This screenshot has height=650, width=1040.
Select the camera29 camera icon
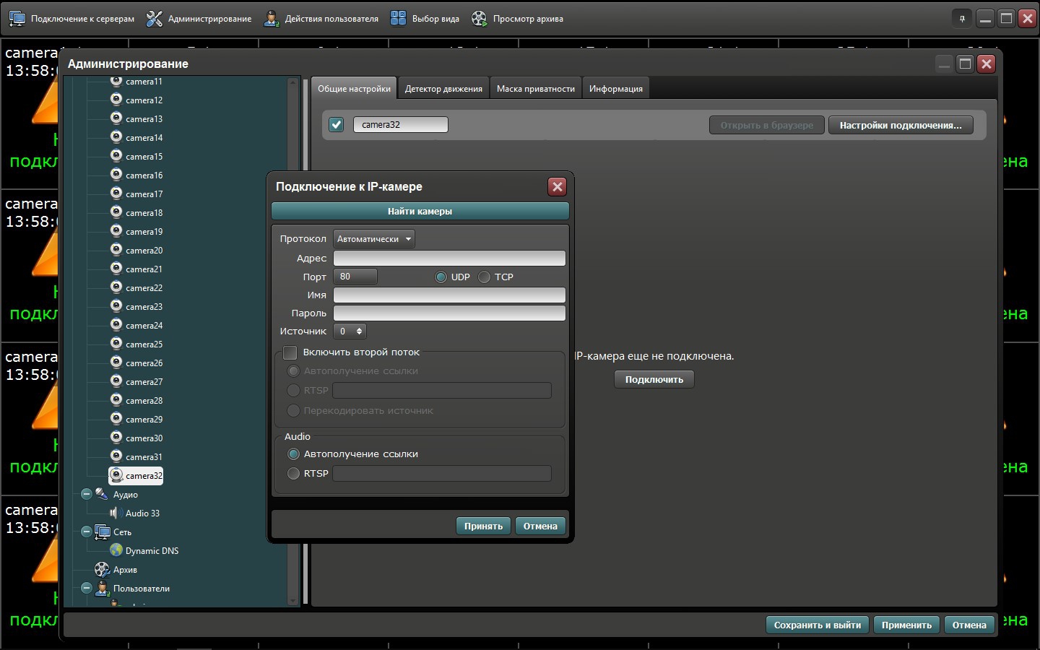(116, 419)
